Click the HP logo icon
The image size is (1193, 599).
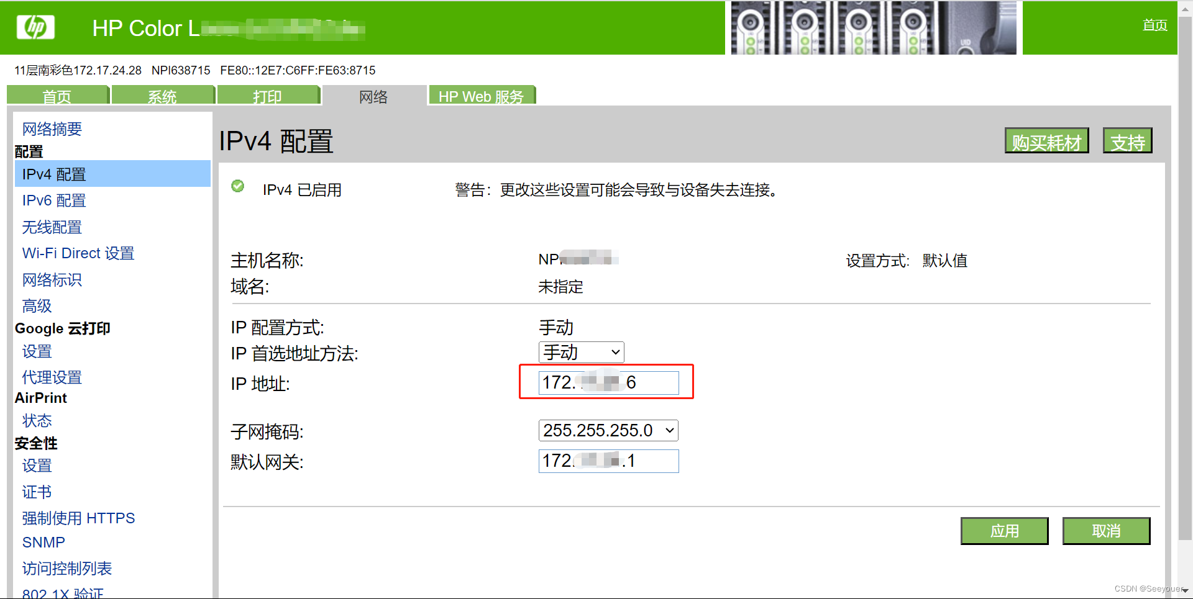tap(35, 27)
